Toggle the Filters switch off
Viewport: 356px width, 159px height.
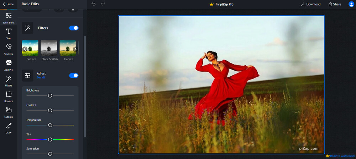click(x=74, y=28)
